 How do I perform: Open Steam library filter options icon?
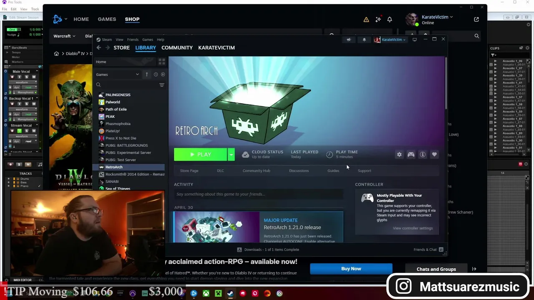pos(161,85)
